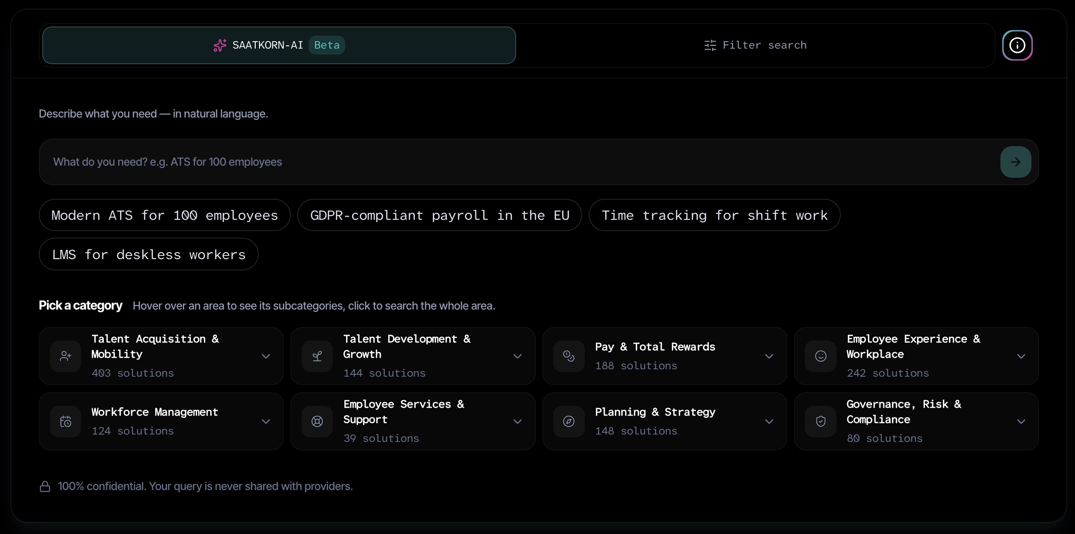Viewport: 1075px width, 534px height.
Task: Click 'Planning & Strategy' title text
Action: (x=655, y=412)
